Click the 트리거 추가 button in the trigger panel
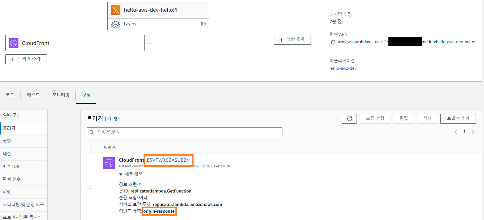The image size is (484, 220). (x=458, y=119)
